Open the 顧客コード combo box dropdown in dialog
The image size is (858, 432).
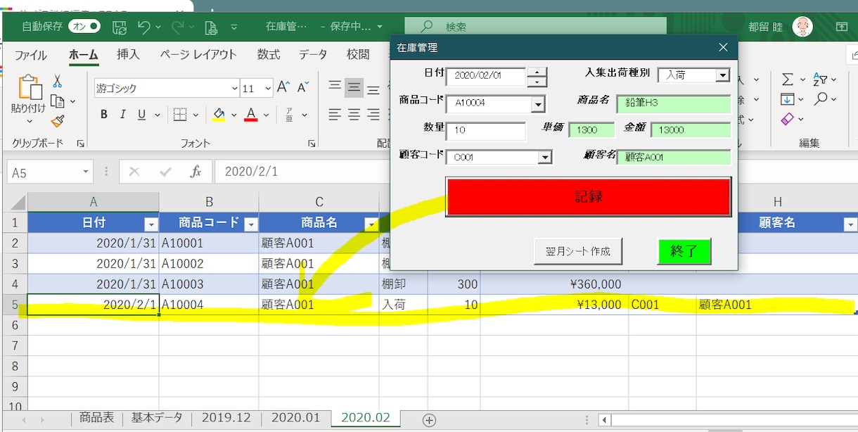pyautogui.click(x=545, y=157)
